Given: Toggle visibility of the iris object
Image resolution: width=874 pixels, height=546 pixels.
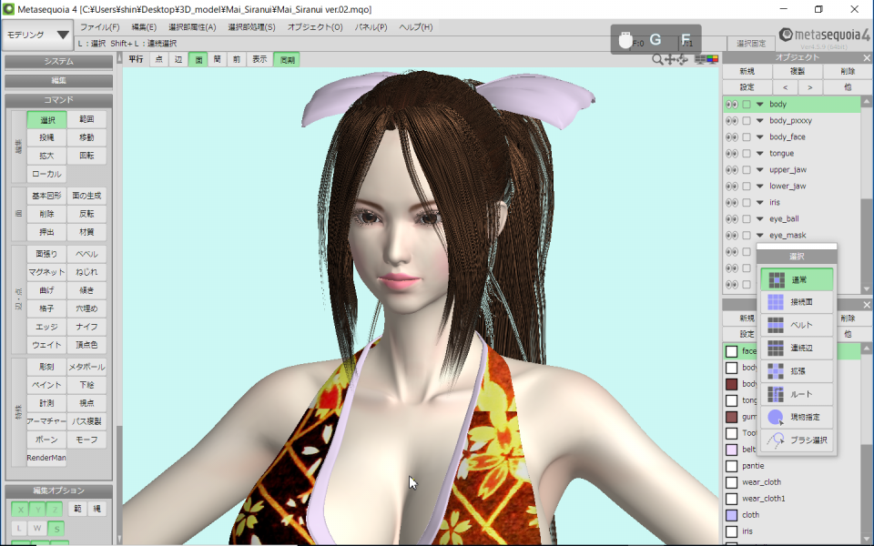Looking at the screenshot, I should point(731,203).
